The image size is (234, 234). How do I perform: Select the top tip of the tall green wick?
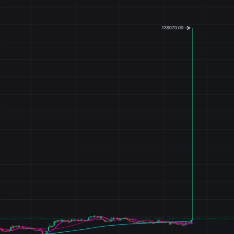click(192, 28)
